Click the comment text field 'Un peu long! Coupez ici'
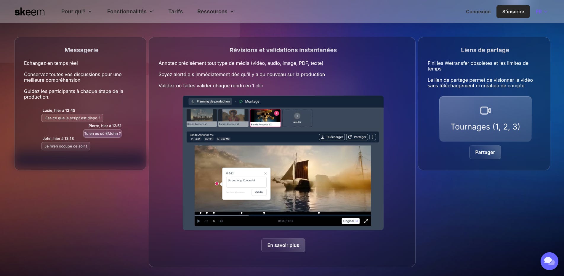This screenshot has height=276, width=564. pos(246,182)
